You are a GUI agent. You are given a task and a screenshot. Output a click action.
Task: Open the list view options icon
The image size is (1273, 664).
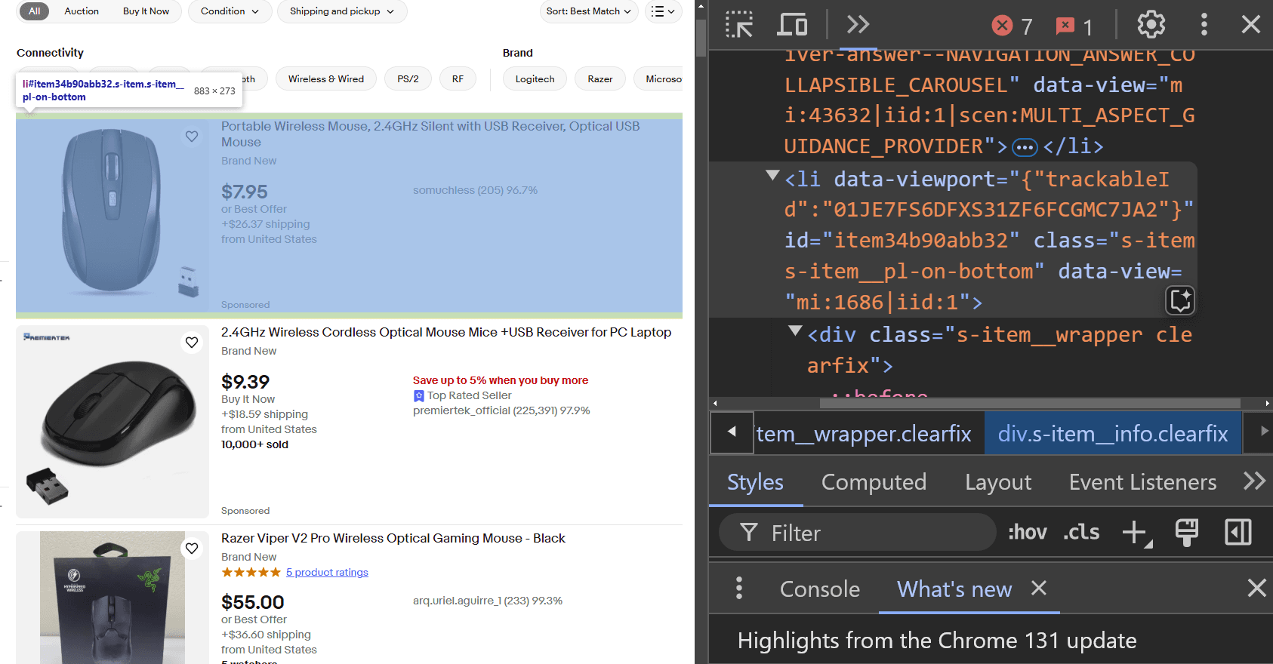[663, 11]
